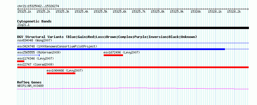The width and height of the screenshot is (257, 105).
Task: Open variant esv1174346 (Levy2007) label
Action: pos(36,58)
